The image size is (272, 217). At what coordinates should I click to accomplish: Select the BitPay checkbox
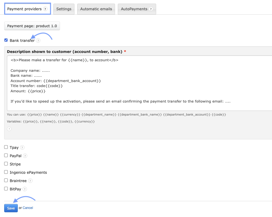[6, 189]
